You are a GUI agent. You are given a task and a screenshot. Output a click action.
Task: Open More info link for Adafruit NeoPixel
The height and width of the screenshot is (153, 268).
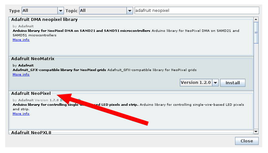21,113
